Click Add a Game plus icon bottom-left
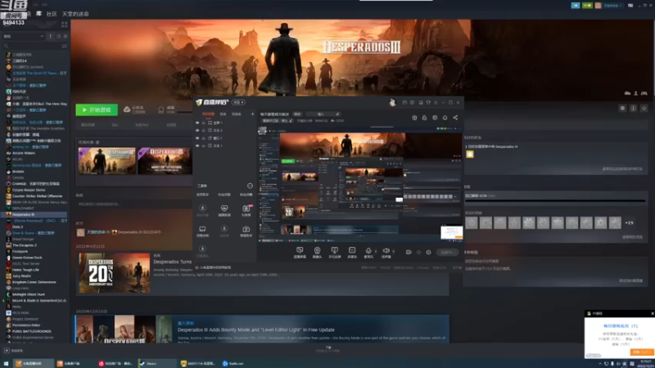655x368 pixels. point(7,351)
